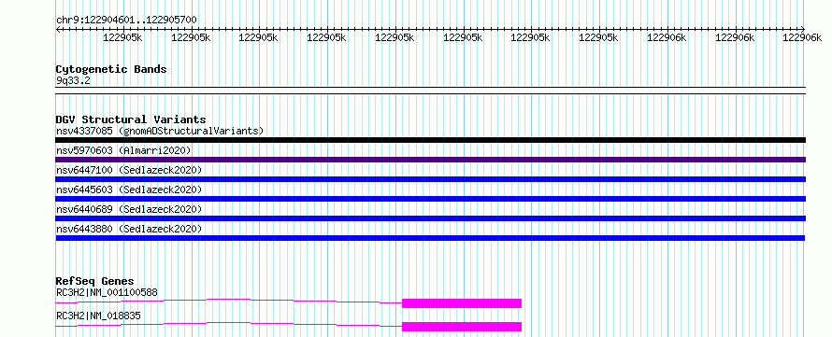Viewport: 832px width, 337px height.
Task: Click the magenta exon of NM_001100588
Action: [462, 303]
